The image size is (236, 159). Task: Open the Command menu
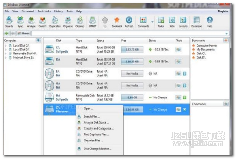click(x=28, y=11)
